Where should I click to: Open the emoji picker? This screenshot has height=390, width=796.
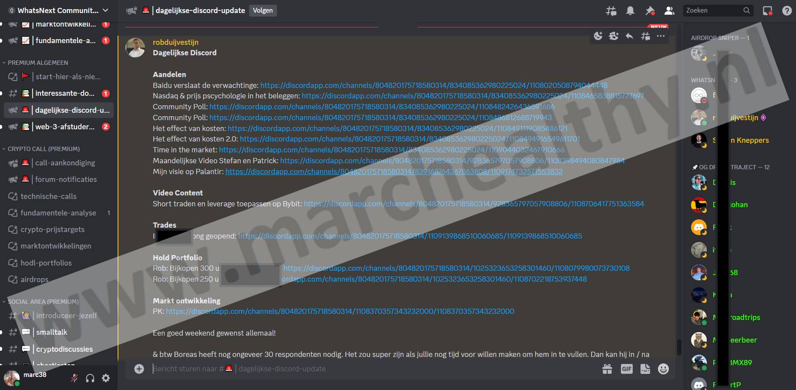pyautogui.click(x=663, y=369)
